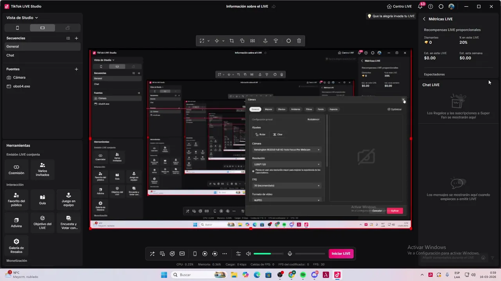
Task: Click the Chat LIVE panel header
Action: [431, 85]
